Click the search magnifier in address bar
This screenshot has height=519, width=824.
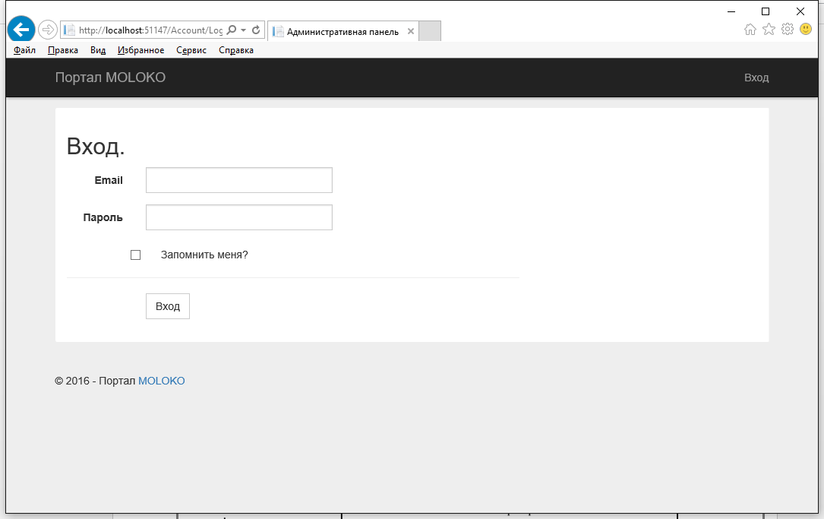pos(232,30)
